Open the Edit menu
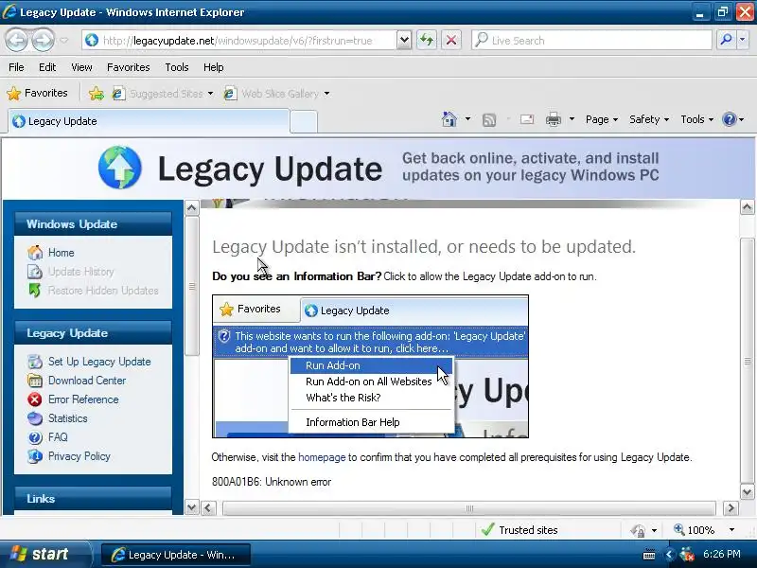 (x=47, y=67)
